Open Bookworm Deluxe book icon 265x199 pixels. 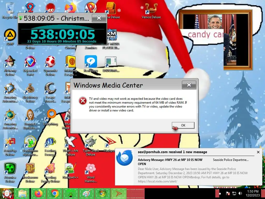[x=30, y=173]
